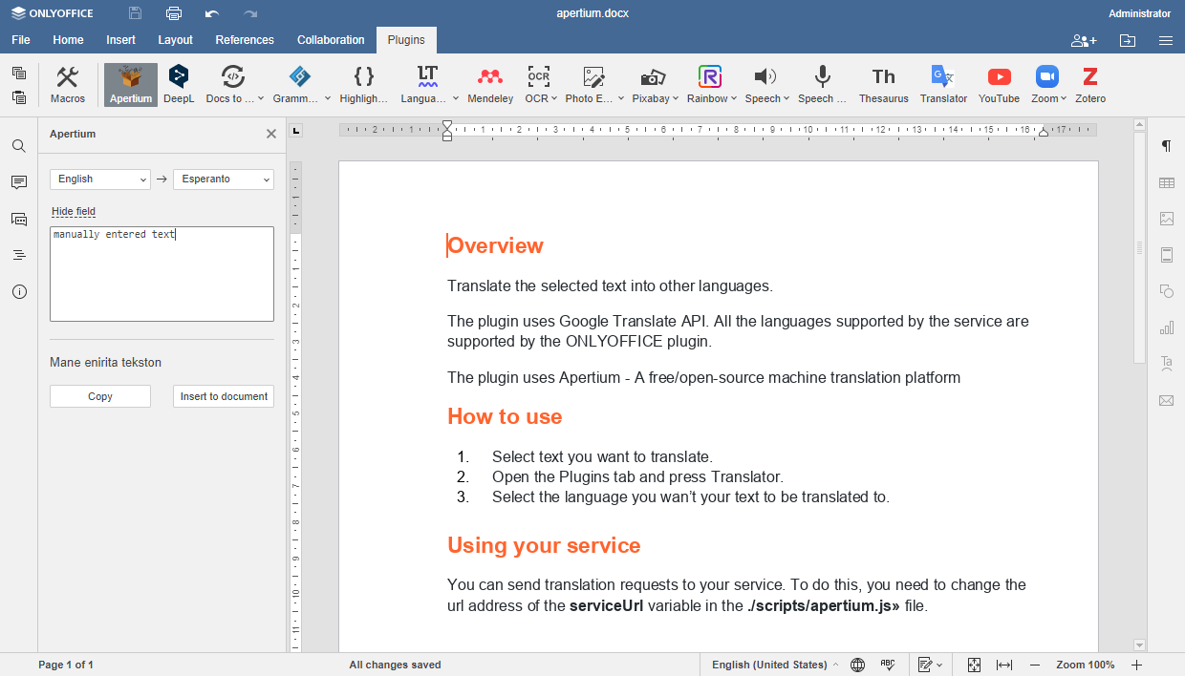Viewport: 1185px width, 676px height.
Task: Copy selection using the toolbar copy icon
Action: 19,74
